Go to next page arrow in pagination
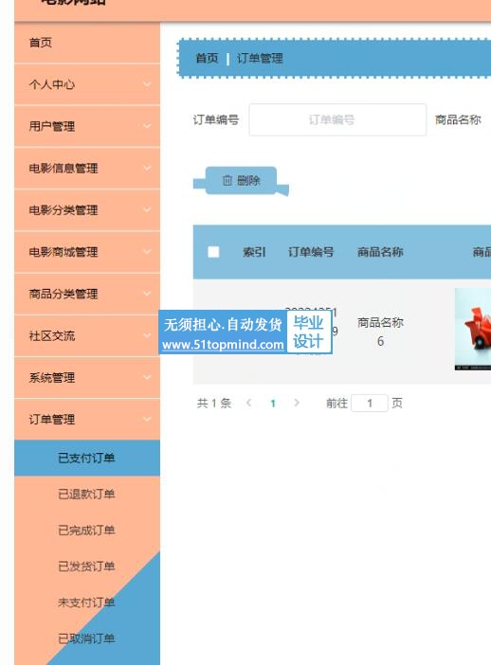 [x=297, y=403]
